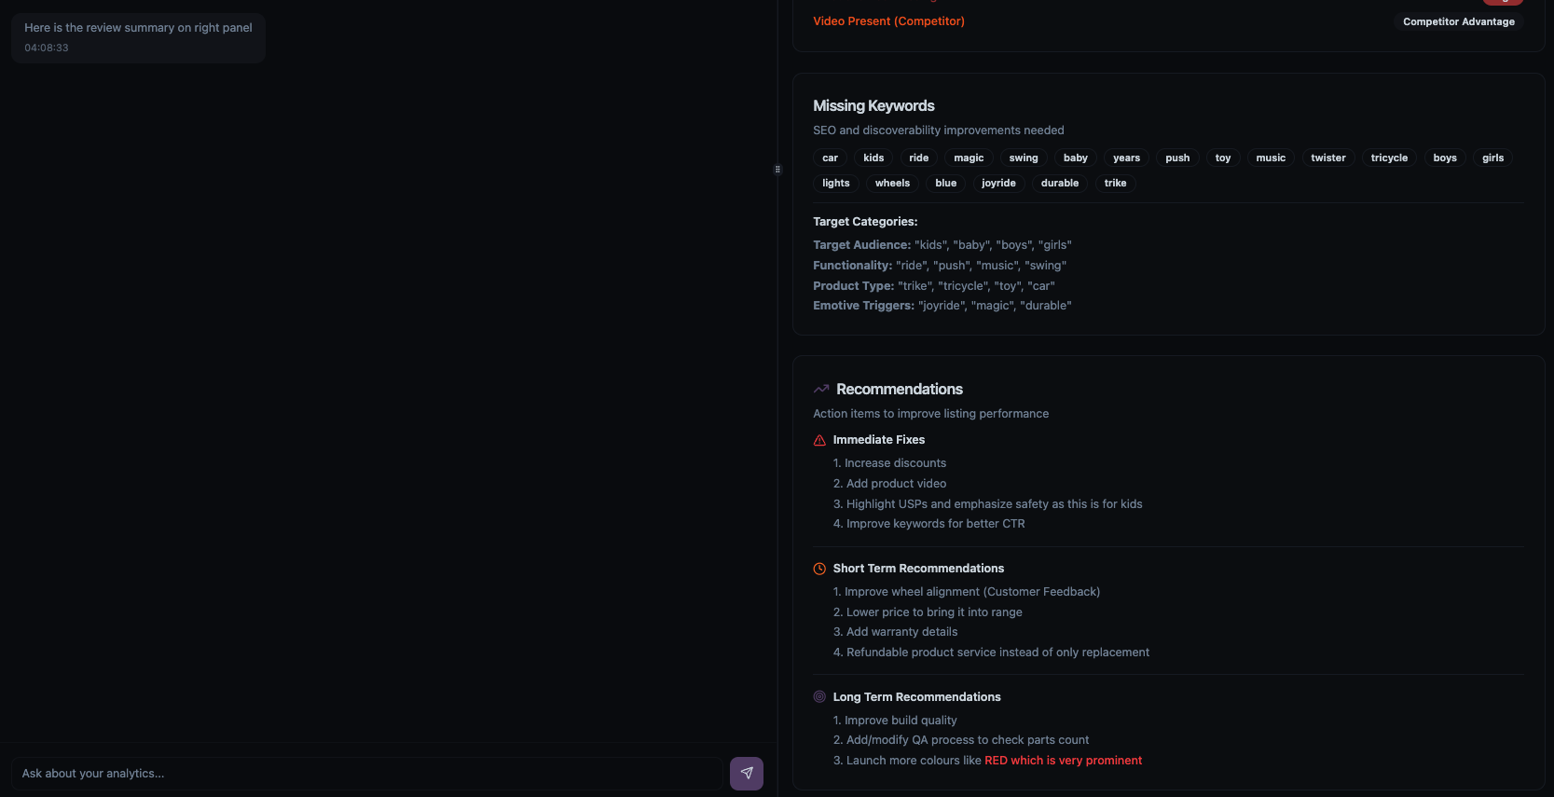1554x797 pixels.
Task: Click the send message paper-plane button
Action: point(747,773)
